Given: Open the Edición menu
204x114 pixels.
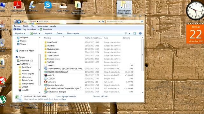Looking at the screenshot, I should (26, 26).
